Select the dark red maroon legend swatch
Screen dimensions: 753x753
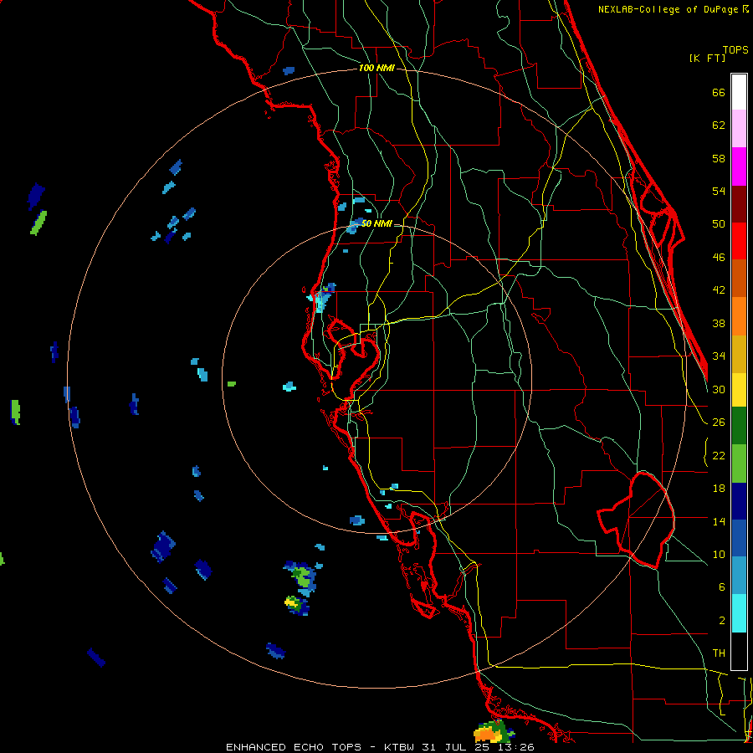pos(739,204)
